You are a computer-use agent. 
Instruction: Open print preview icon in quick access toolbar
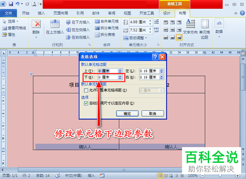click(34, 4)
